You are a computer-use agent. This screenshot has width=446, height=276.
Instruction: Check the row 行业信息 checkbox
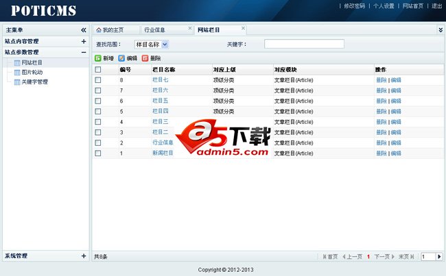pos(98,143)
